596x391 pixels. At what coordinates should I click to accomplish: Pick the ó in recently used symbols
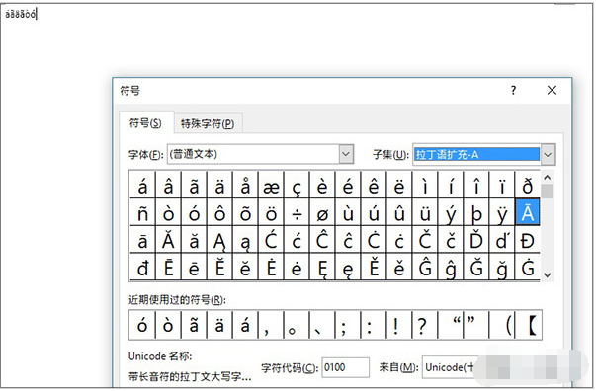(142, 325)
